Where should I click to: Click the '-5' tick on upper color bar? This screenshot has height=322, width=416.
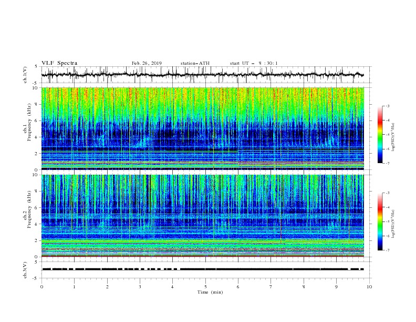(x=388, y=135)
